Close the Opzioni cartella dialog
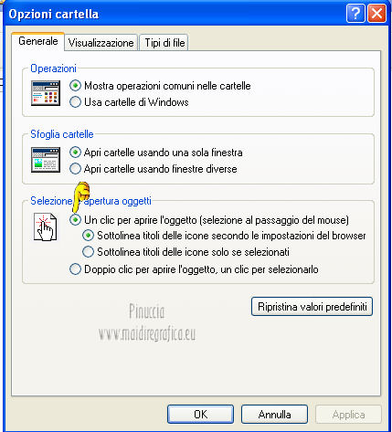 pos(376,14)
